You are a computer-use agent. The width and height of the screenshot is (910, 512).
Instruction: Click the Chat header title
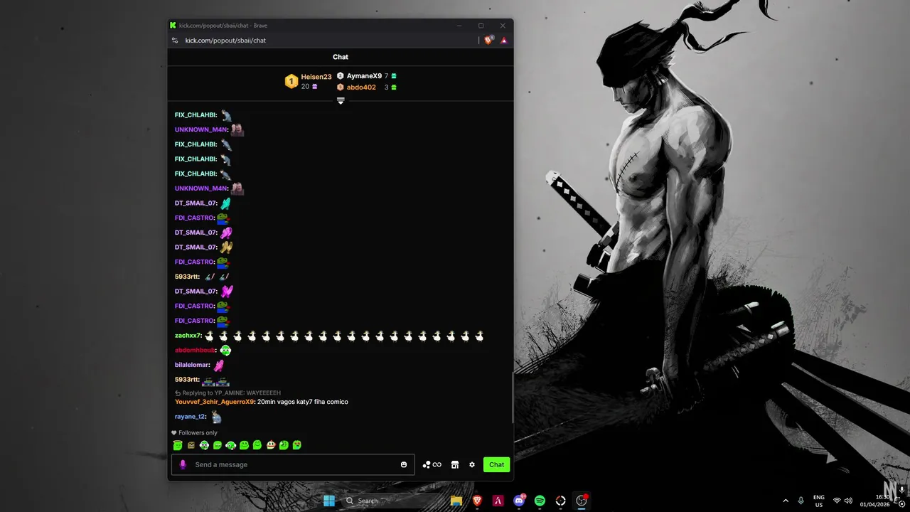click(x=341, y=57)
